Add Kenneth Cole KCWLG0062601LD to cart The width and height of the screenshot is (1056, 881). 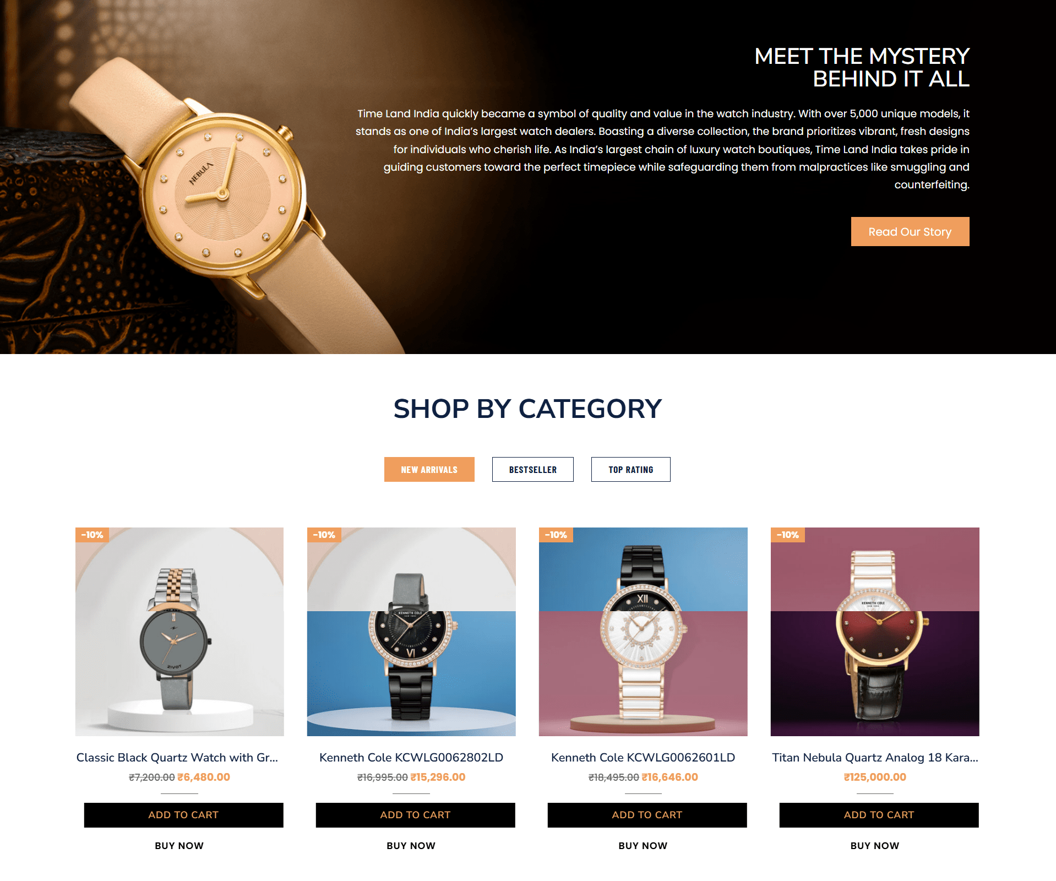pos(647,815)
